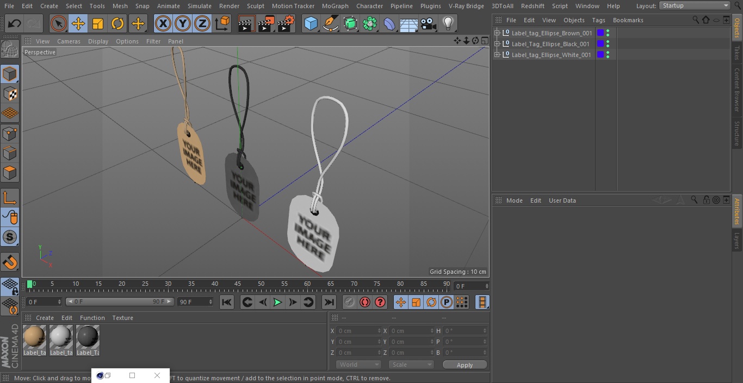Switch to Points mode
This screenshot has width=743, height=383.
coord(10,134)
